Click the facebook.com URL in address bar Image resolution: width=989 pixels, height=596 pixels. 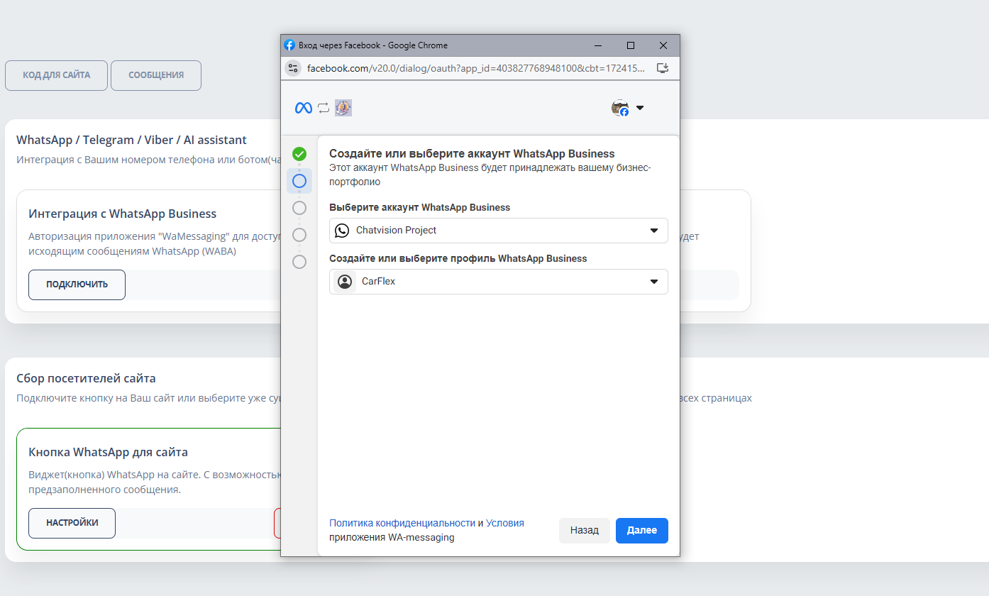click(x=476, y=68)
